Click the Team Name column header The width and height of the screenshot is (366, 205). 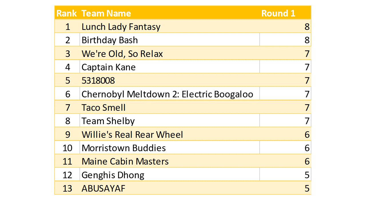pos(106,13)
